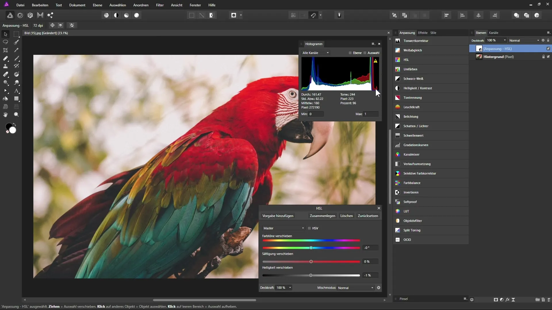Viewport: 552px width, 310px height.
Task: Toggle visibility of Hintergrund layer
Action: point(548,57)
